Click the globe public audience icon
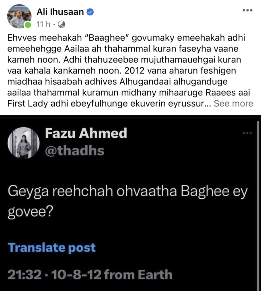This screenshot has width=261, height=291. click(x=61, y=24)
